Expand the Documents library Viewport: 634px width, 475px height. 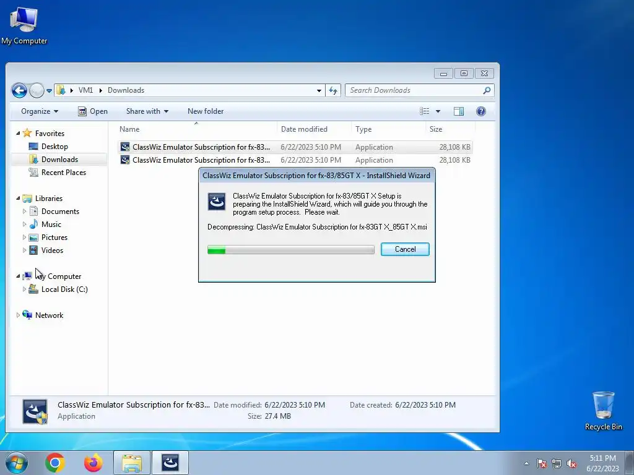[x=24, y=212]
